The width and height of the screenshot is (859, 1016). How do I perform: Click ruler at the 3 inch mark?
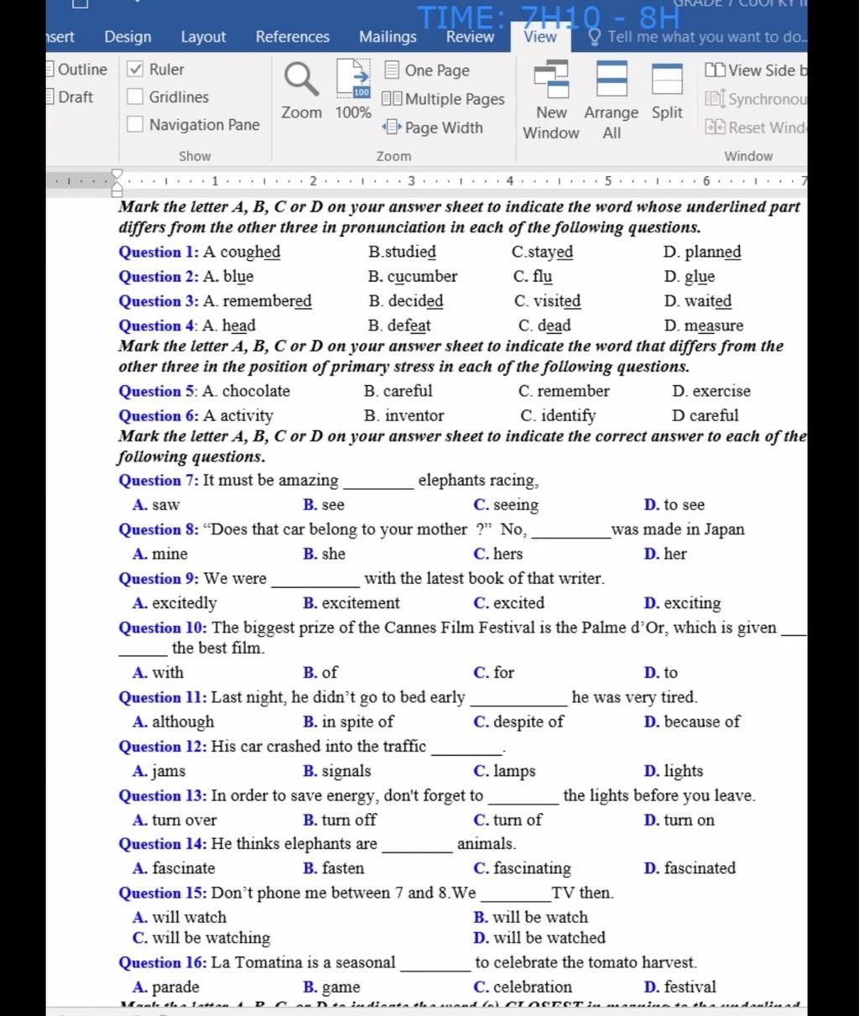click(411, 181)
